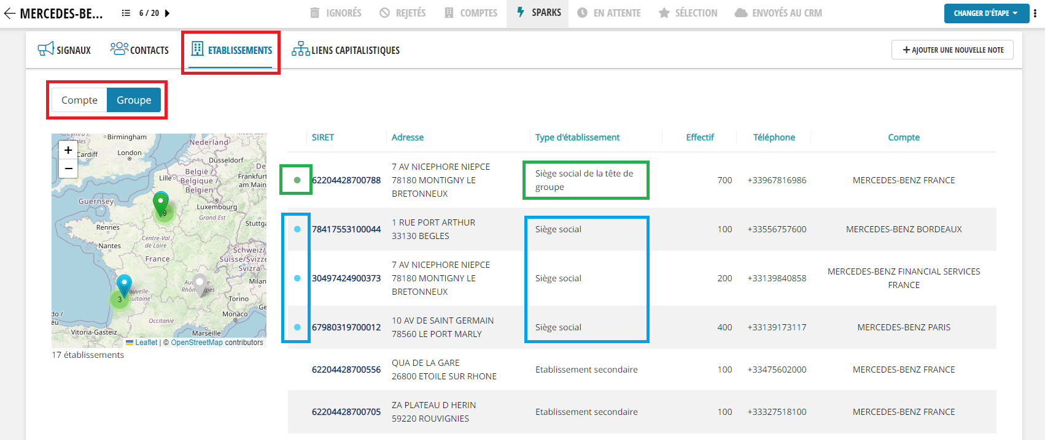Click the lightning icon of Sparks

click(521, 12)
